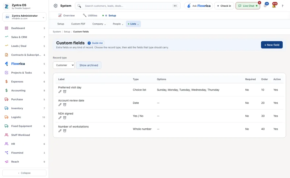Click the Choice list type cell
Screen dimensions: 290x178
click(x=140, y=90)
